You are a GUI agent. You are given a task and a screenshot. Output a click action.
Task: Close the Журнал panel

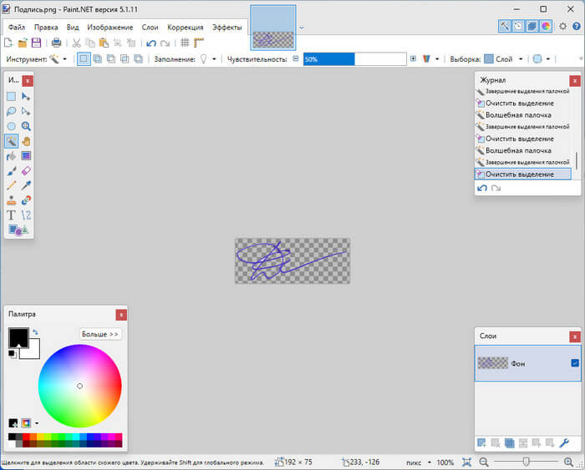point(575,80)
